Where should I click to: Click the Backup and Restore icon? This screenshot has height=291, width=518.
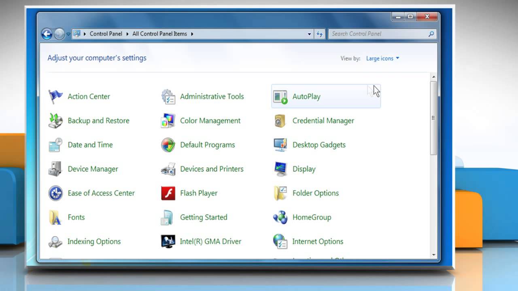tap(55, 121)
